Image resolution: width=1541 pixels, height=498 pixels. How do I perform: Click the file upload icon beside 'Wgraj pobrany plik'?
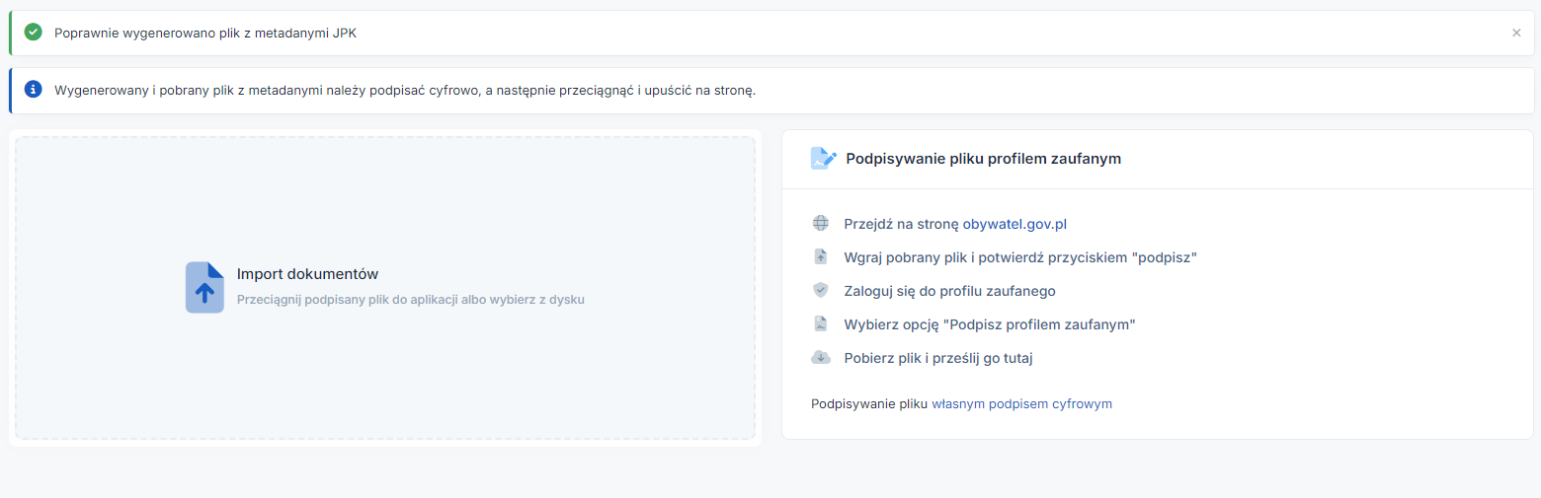click(820, 257)
